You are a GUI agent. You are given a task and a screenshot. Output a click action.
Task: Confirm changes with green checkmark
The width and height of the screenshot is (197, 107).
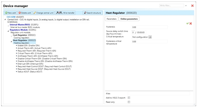click(187, 23)
